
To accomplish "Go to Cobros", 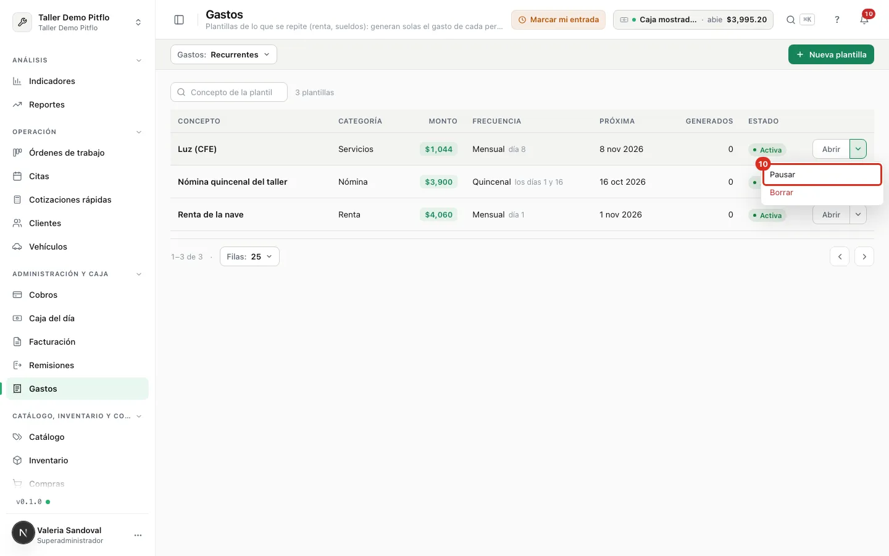I will [x=77, y=295].
